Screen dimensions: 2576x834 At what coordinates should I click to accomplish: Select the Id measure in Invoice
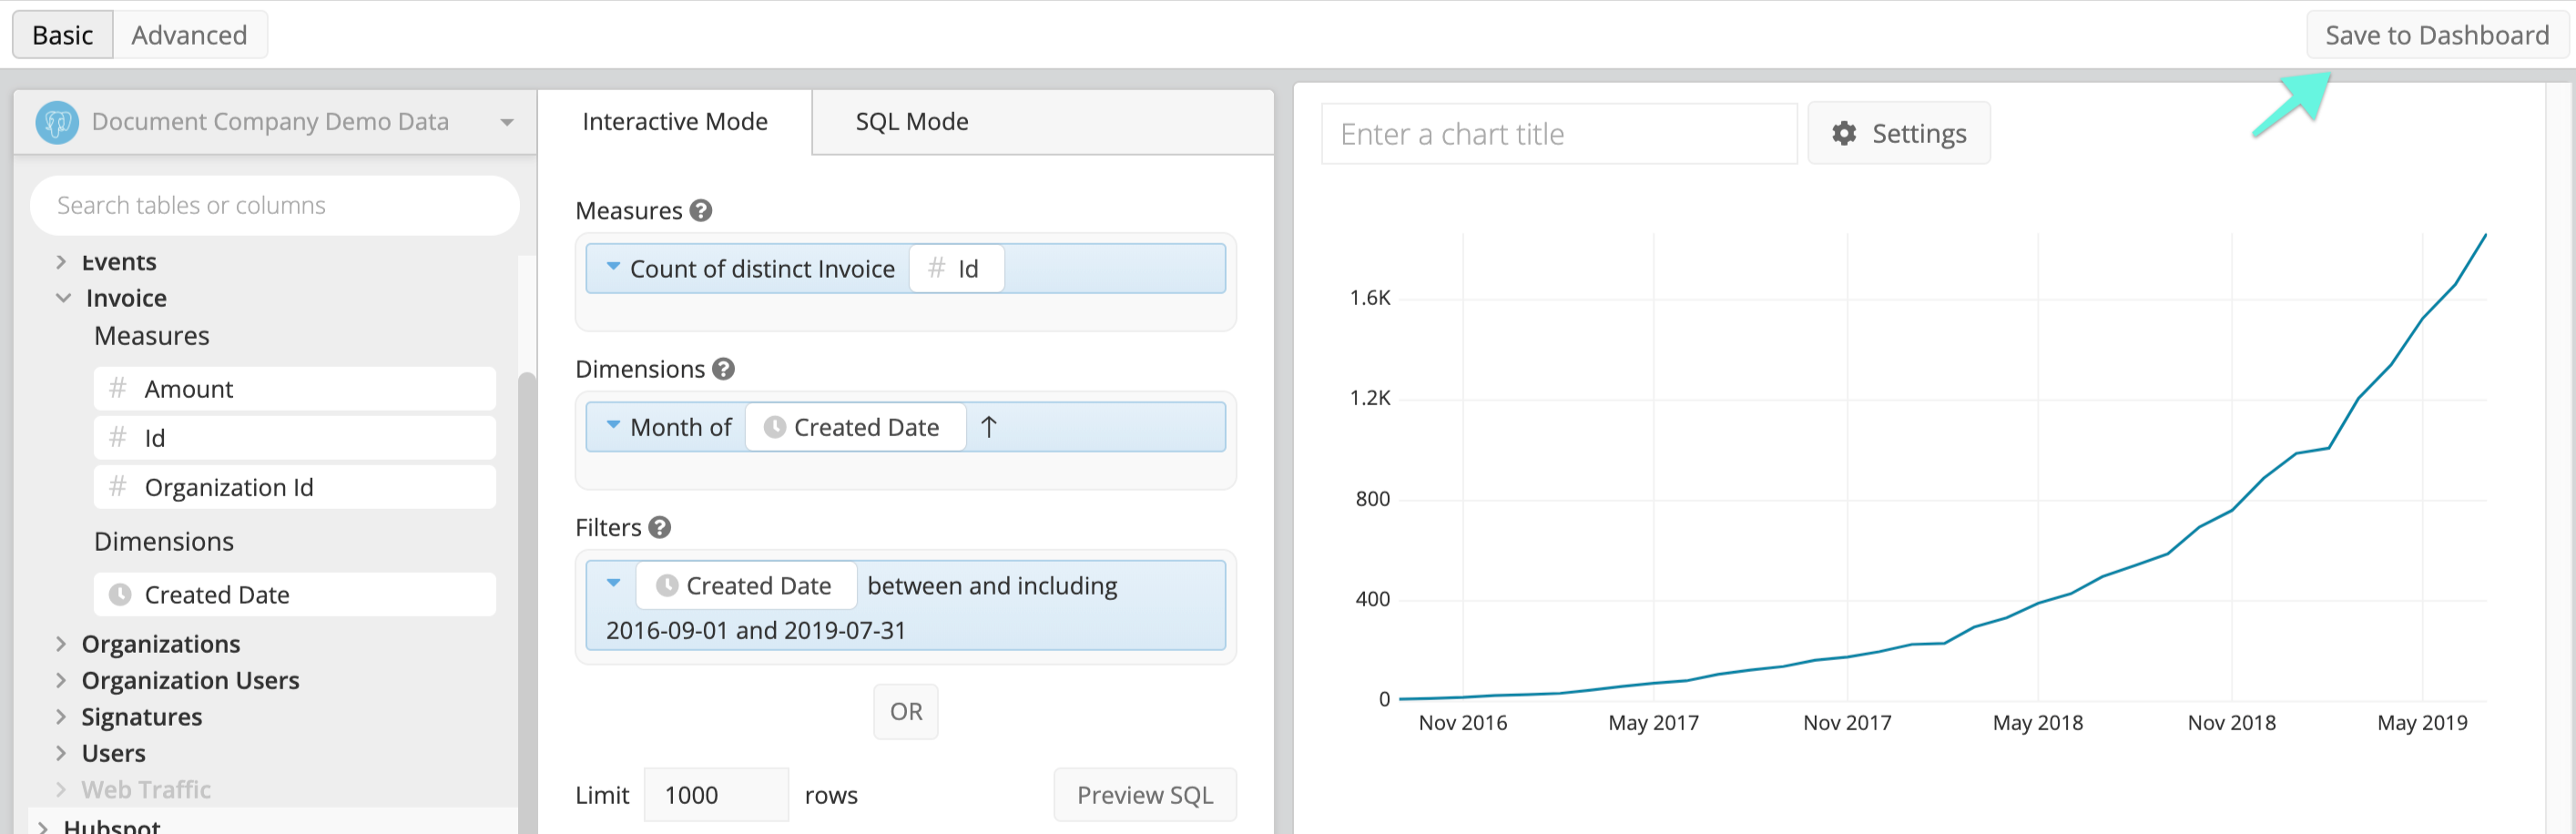pos(295,437)
